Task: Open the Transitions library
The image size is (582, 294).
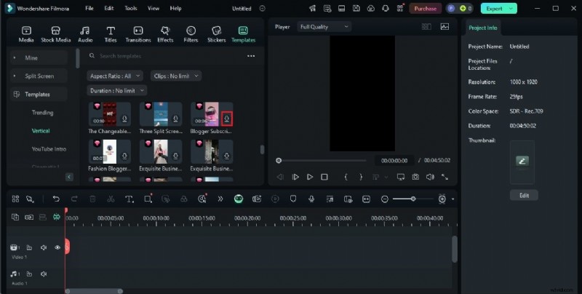Action: coord(137,34)
